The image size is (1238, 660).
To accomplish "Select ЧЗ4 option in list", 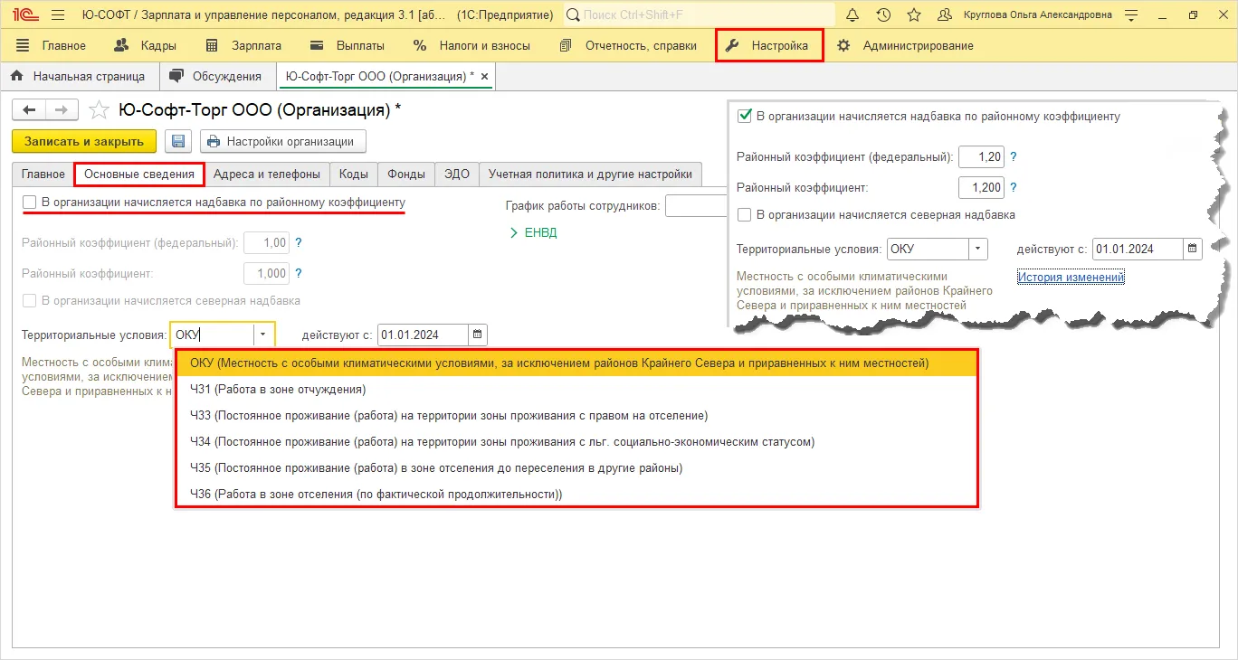I will pyautogui.click(x=576, y=442).
